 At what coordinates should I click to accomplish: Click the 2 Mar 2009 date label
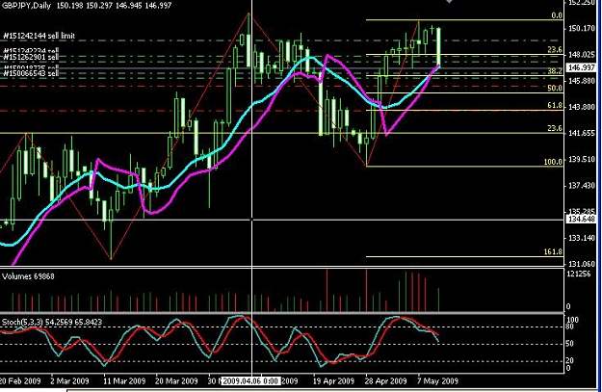69,381
